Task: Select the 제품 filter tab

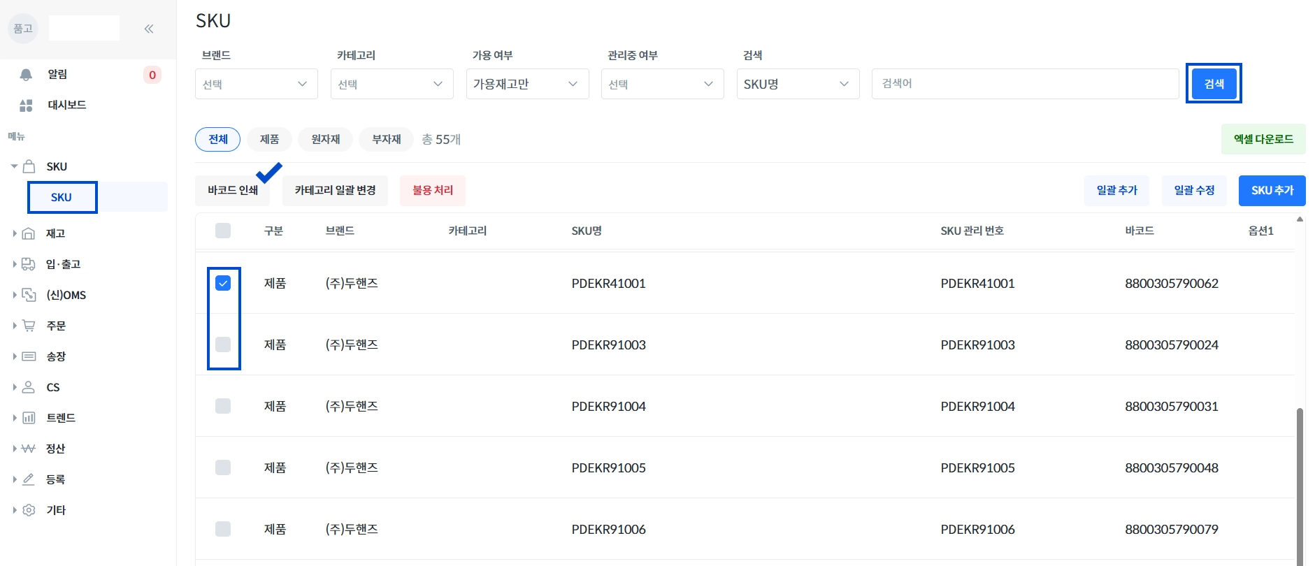Action: (269, 139)
